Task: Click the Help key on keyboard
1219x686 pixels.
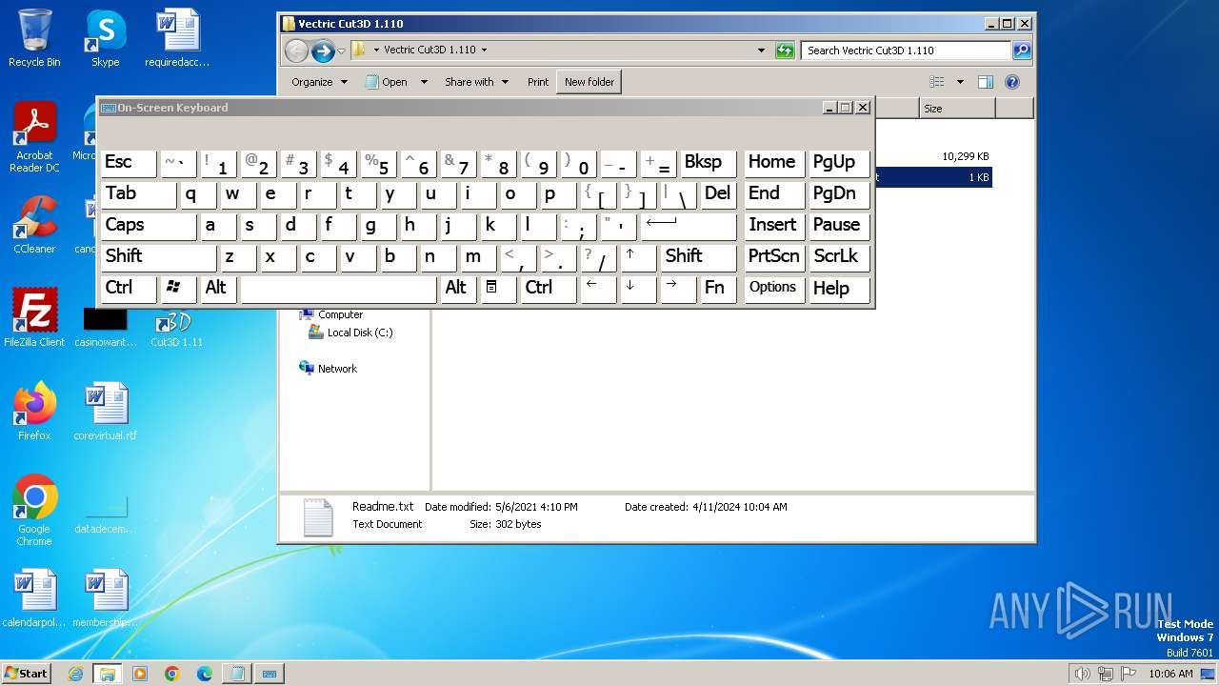Action: click(839, 288)
